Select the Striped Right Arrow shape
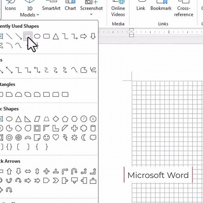 [x=28, y=181]
